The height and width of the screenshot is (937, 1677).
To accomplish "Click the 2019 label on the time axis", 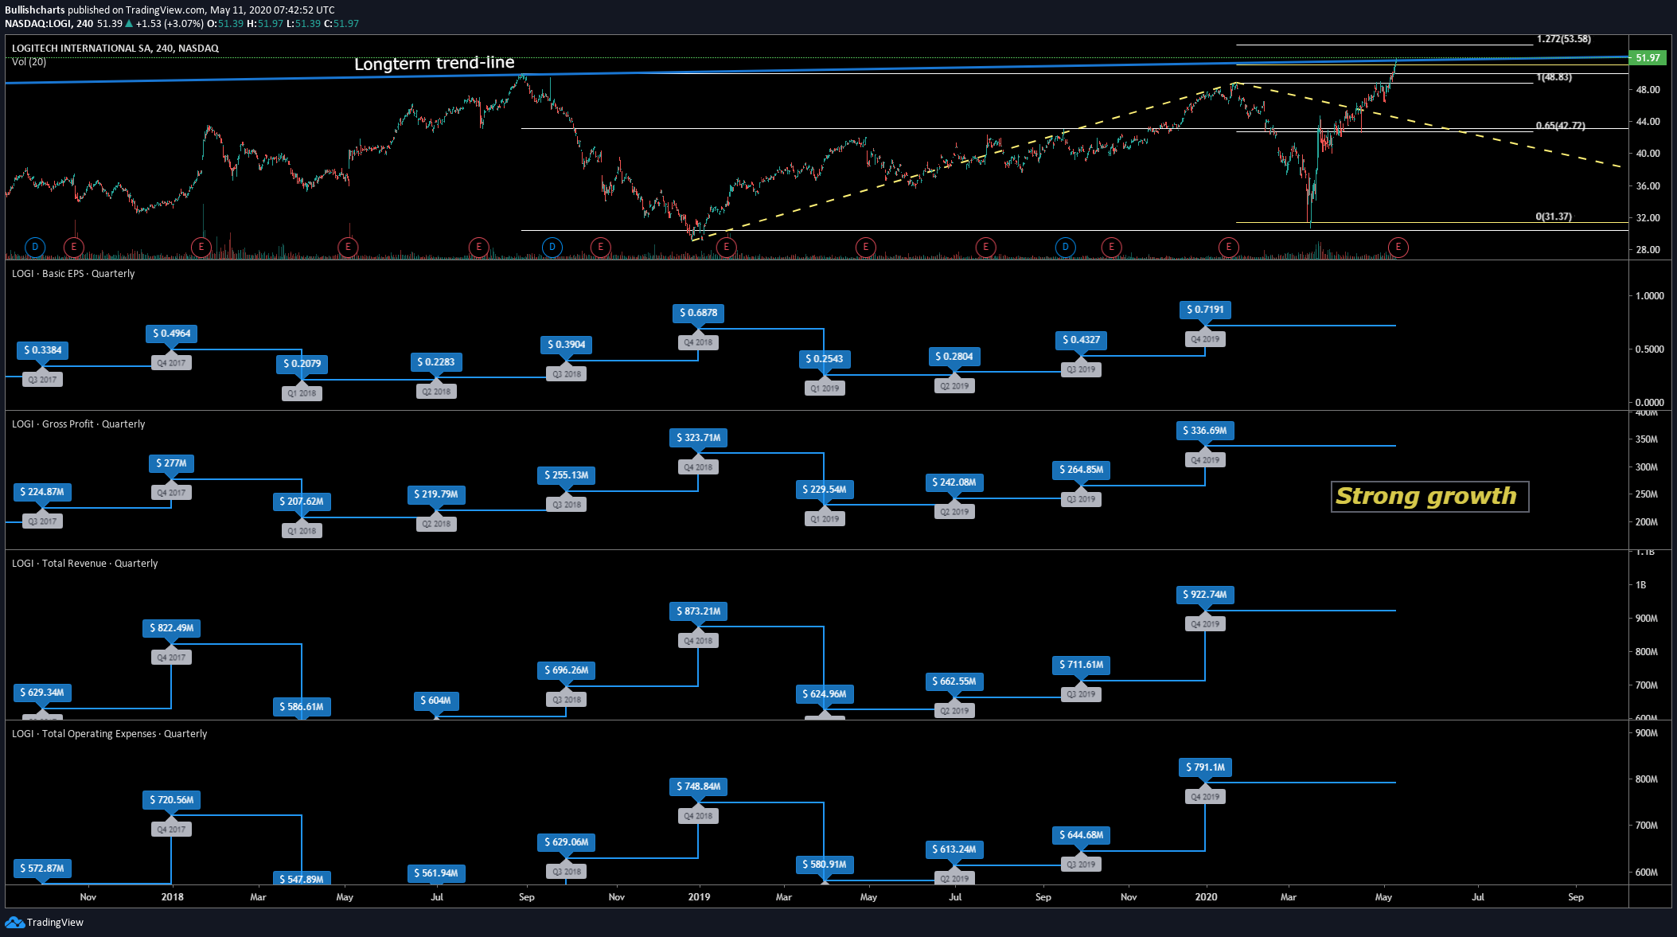I will pos(699,897).
